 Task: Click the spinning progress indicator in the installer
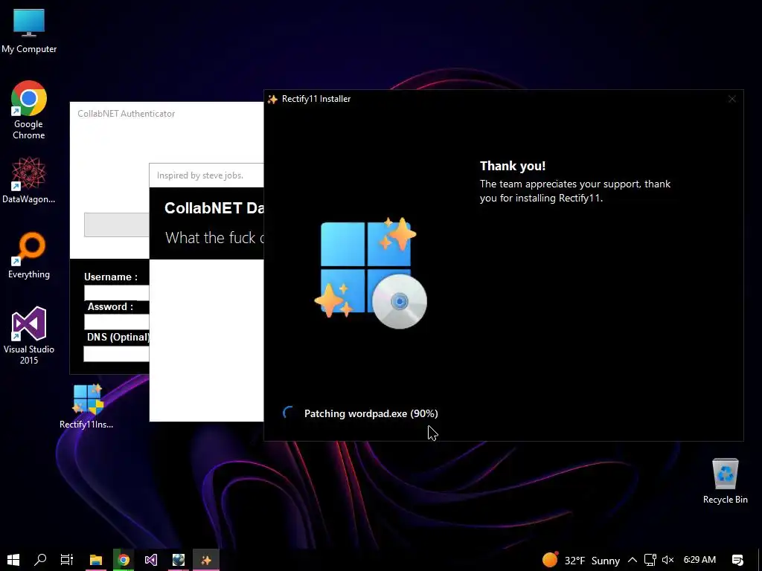(x=289, y=413)
